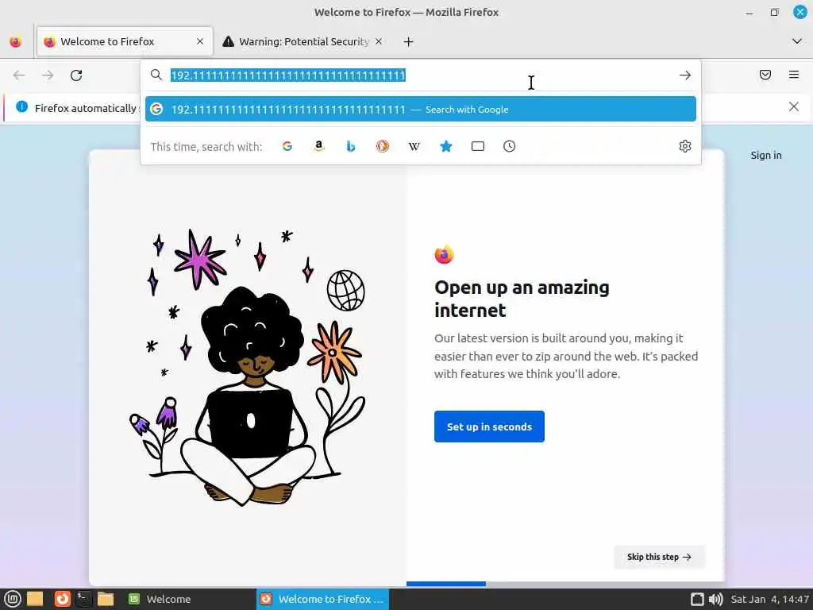
Task: Click the tray notification square icon
Action: tap(697, 599)
